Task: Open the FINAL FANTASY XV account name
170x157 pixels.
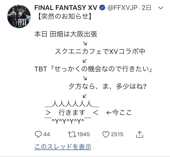Action: (x=66, y=8)
